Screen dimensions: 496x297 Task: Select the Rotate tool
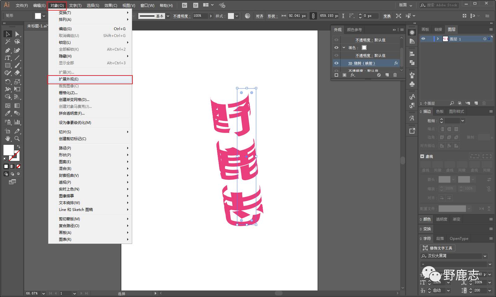click(x=8, y=82)
